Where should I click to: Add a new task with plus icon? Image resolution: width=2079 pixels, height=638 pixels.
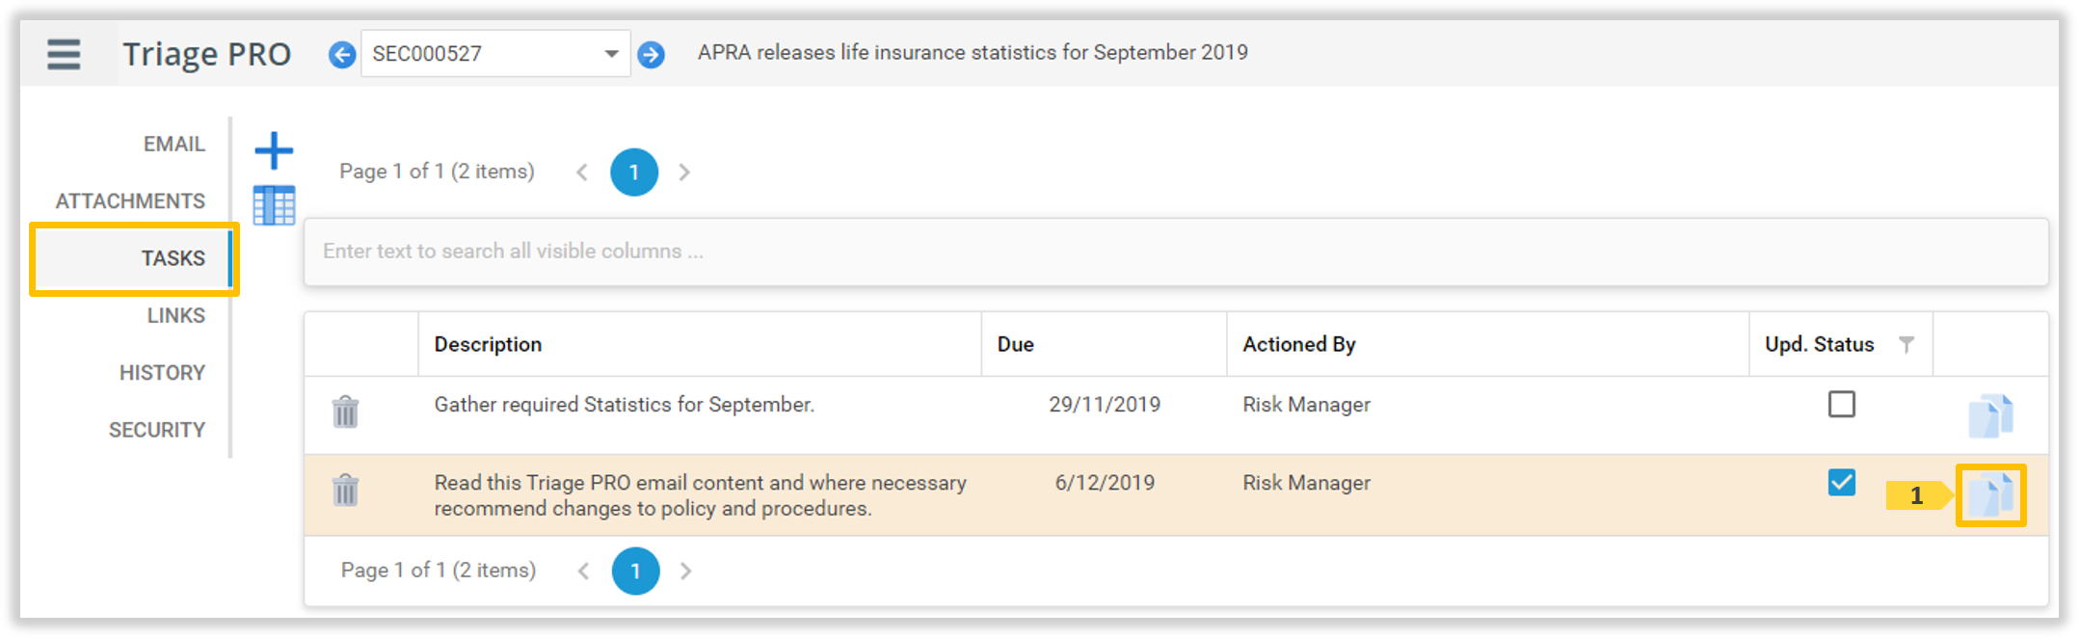click(274, 150)
